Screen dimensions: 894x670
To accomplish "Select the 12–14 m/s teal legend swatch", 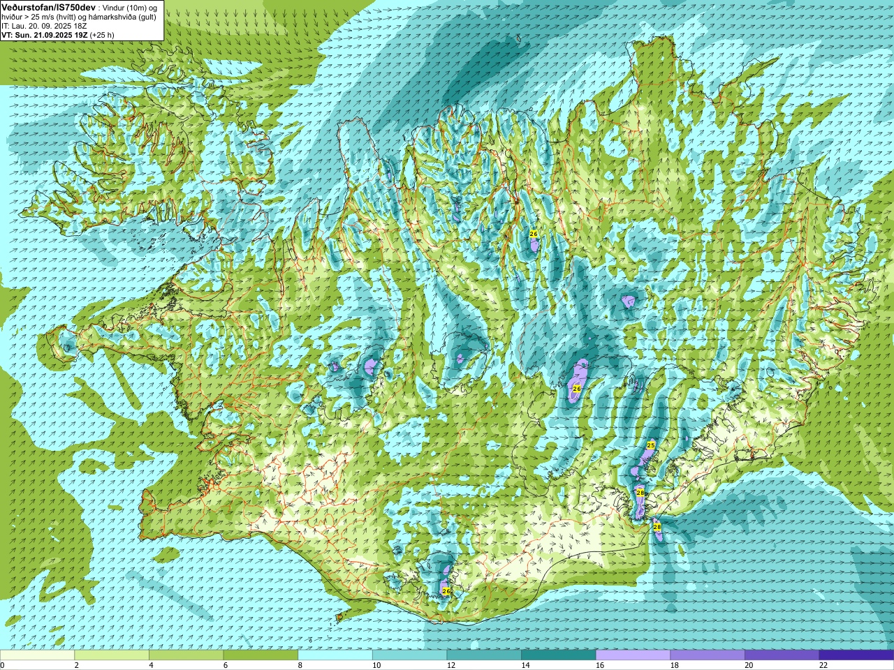I will pyautogui.click(x=484, y=655).
